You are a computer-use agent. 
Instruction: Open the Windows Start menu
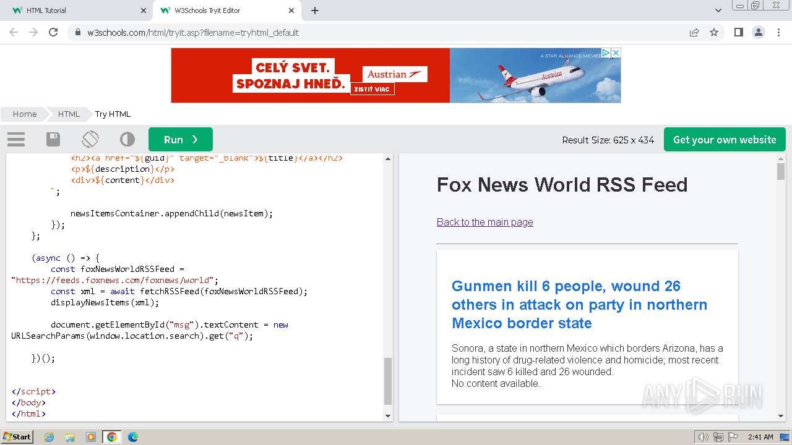pyautogui.click(x=17, y=436)
